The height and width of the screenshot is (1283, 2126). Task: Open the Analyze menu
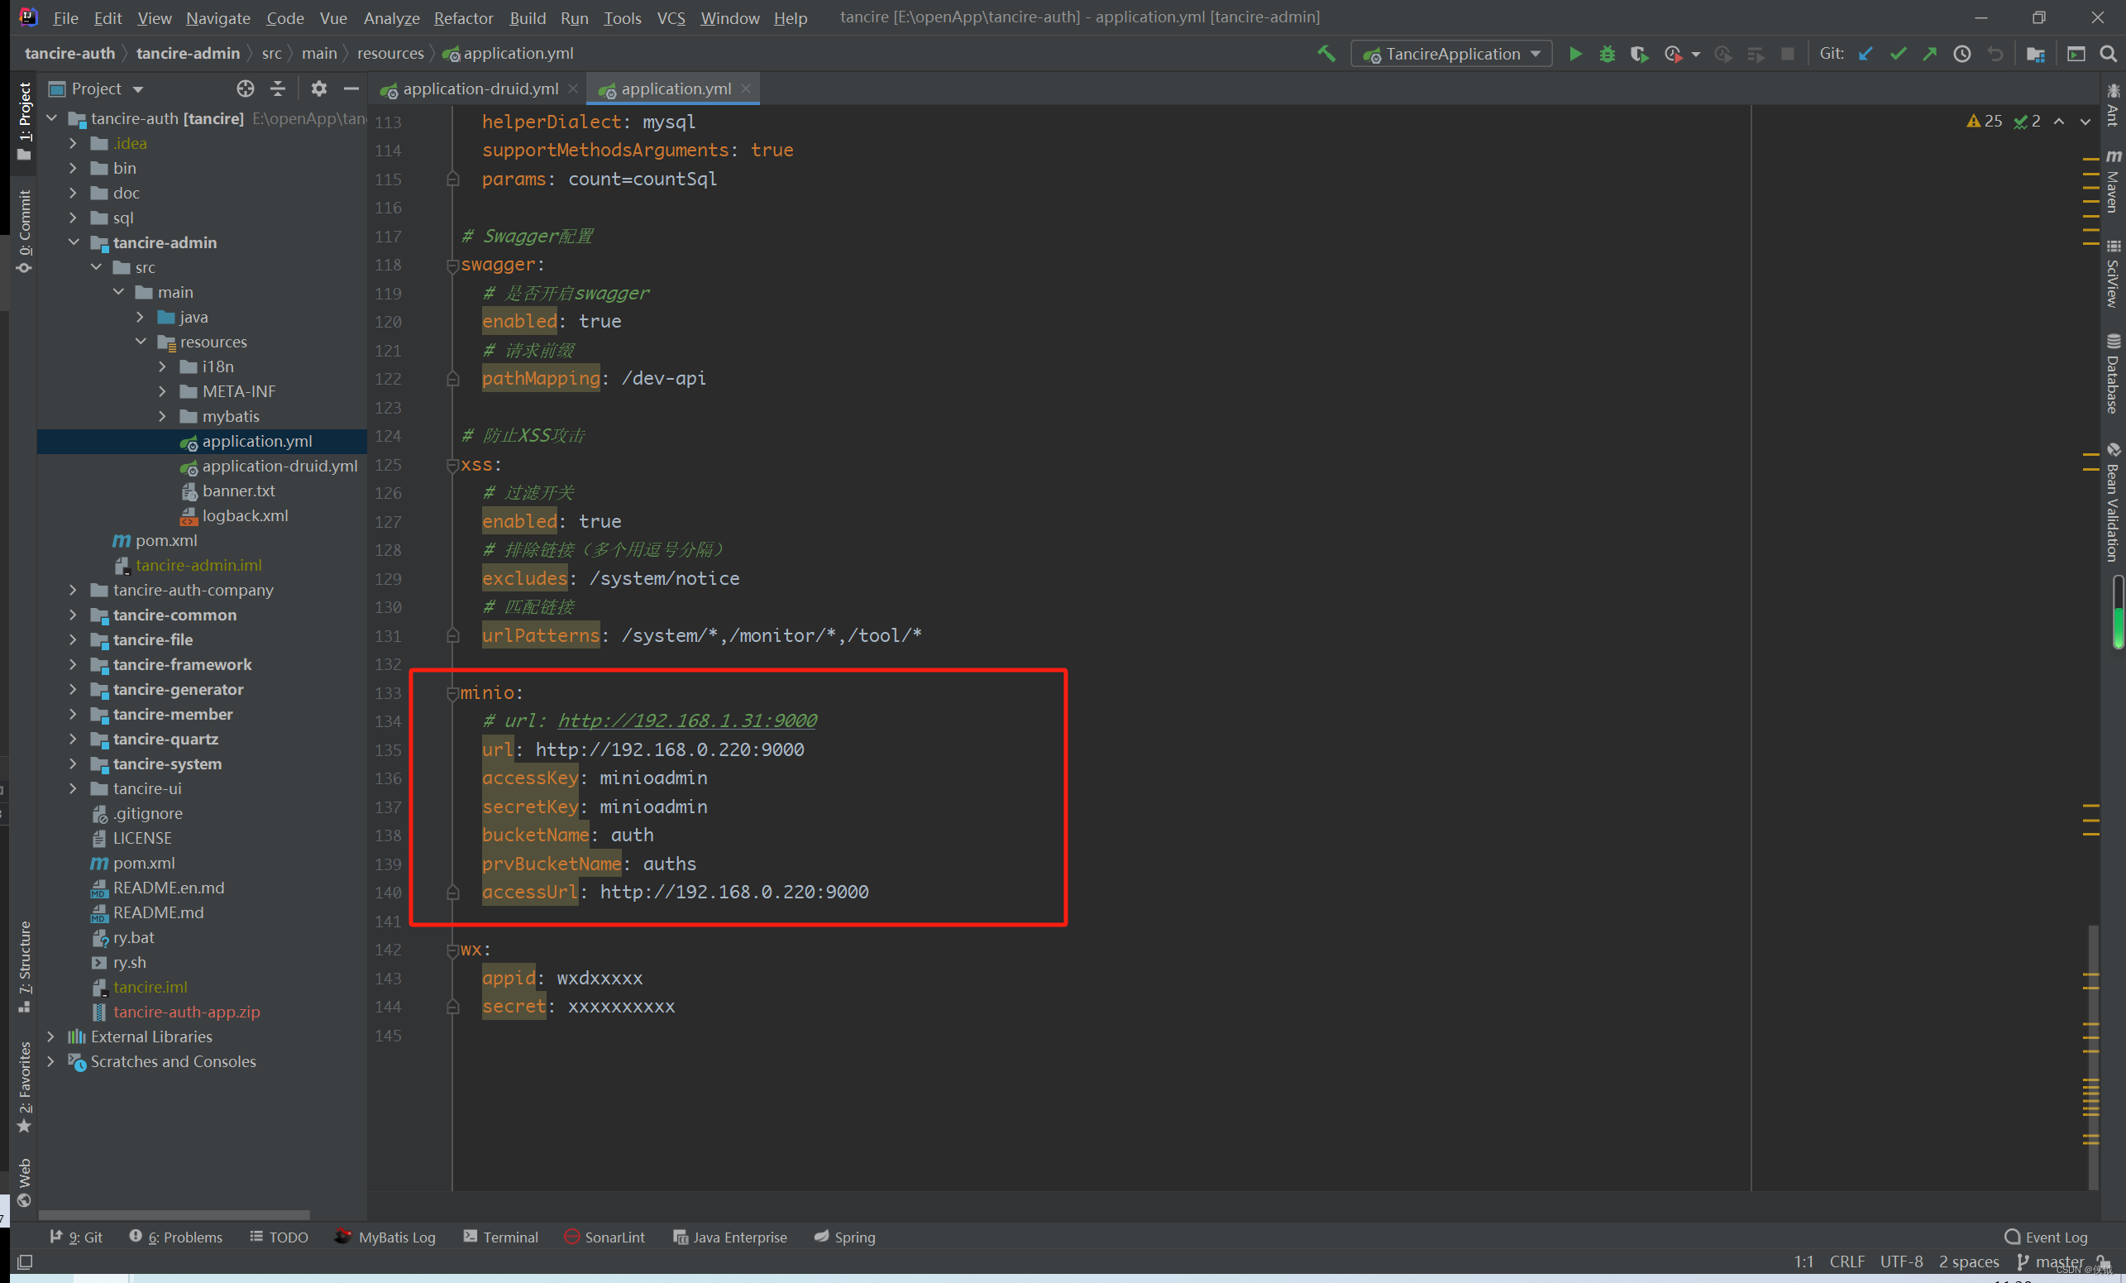coord(391,17)
